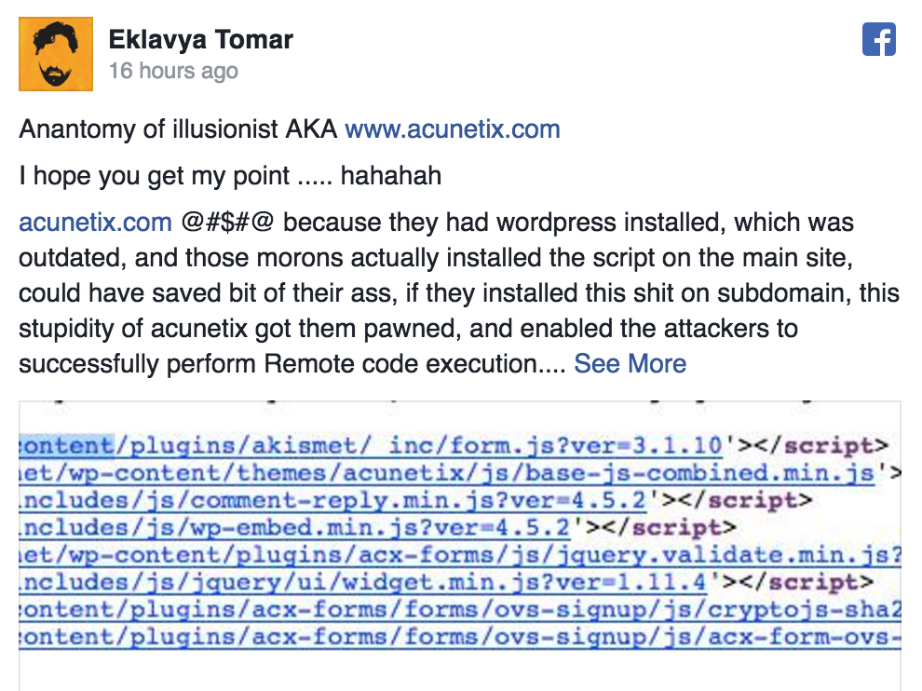This screenshot has width=922, height=691.
Task: Click acunetix.com link starting the third paragraph
Action: [x=95, y=223]
